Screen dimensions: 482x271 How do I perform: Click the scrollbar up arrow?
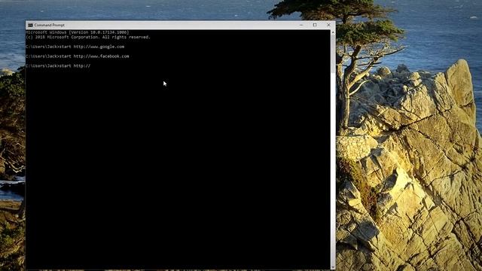[333, 32]
